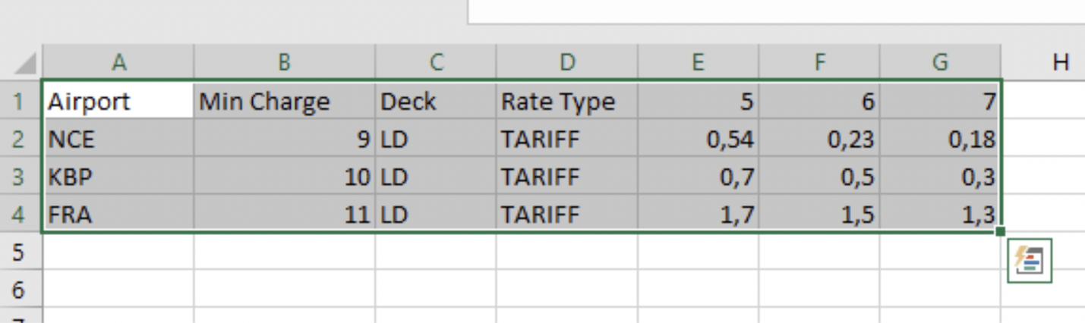Image resolution: width=1085 pixels, height=323 pixels.
Task: Click the formula bar input area
Action: [774, 11]
